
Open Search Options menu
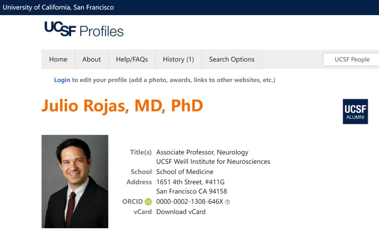[x=232, y=59]
